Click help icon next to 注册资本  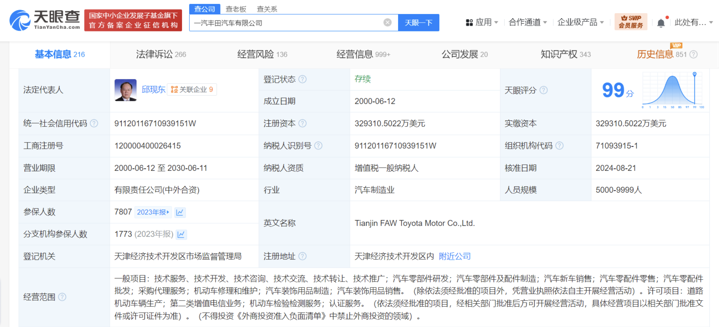(x=302, y=123)
